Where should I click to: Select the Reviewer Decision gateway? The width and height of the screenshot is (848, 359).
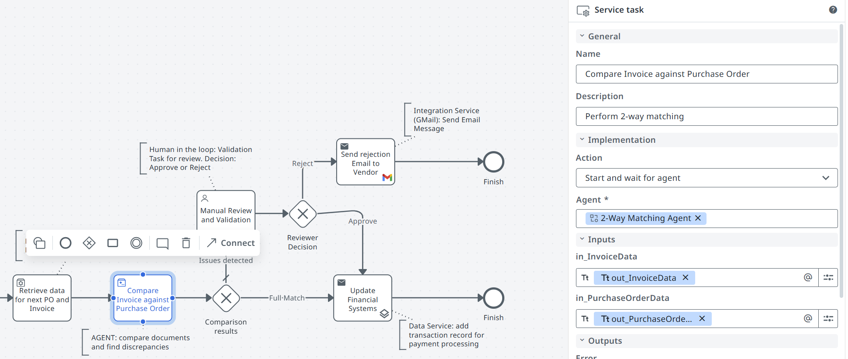click(303, 214)
